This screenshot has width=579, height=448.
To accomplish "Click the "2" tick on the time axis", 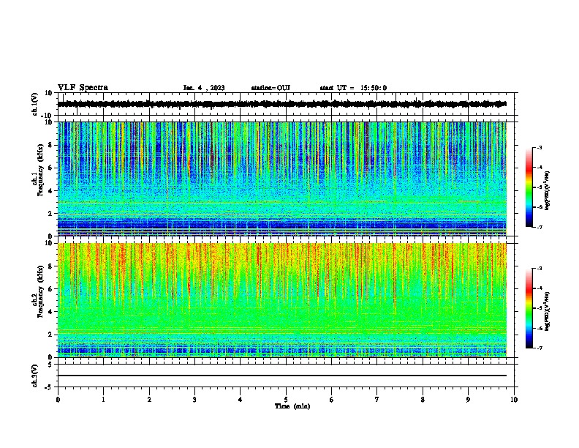I will point(149,400).
